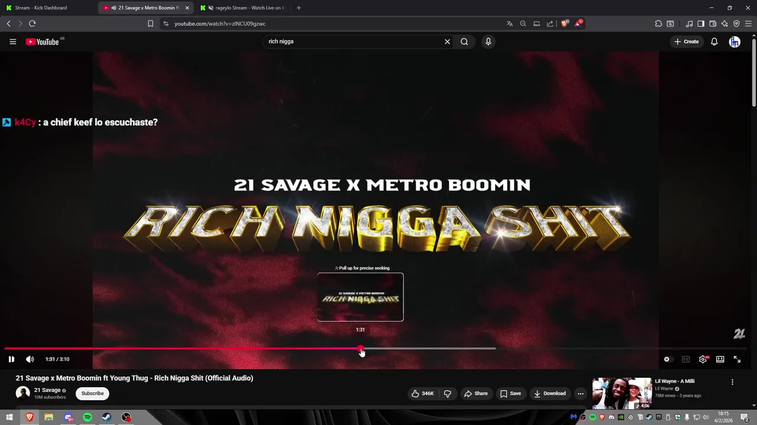Switch to theater mode
Viewport: 757px width, 425px height.
click(720, 359)
